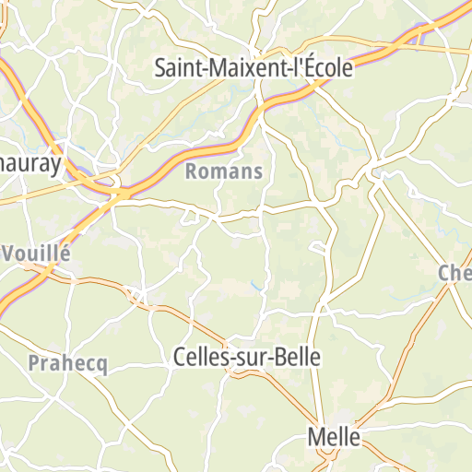Click the purple junction patch right of 'hauray' label
Image resolution: width=472 pixels, height=472 pixels.
click(x=80, y=174)
